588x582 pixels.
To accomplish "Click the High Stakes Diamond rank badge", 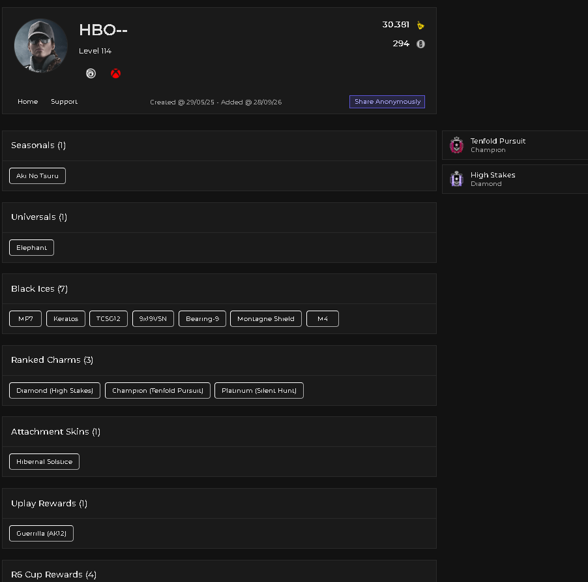I will pyautogui.click(x=456, y=179).
